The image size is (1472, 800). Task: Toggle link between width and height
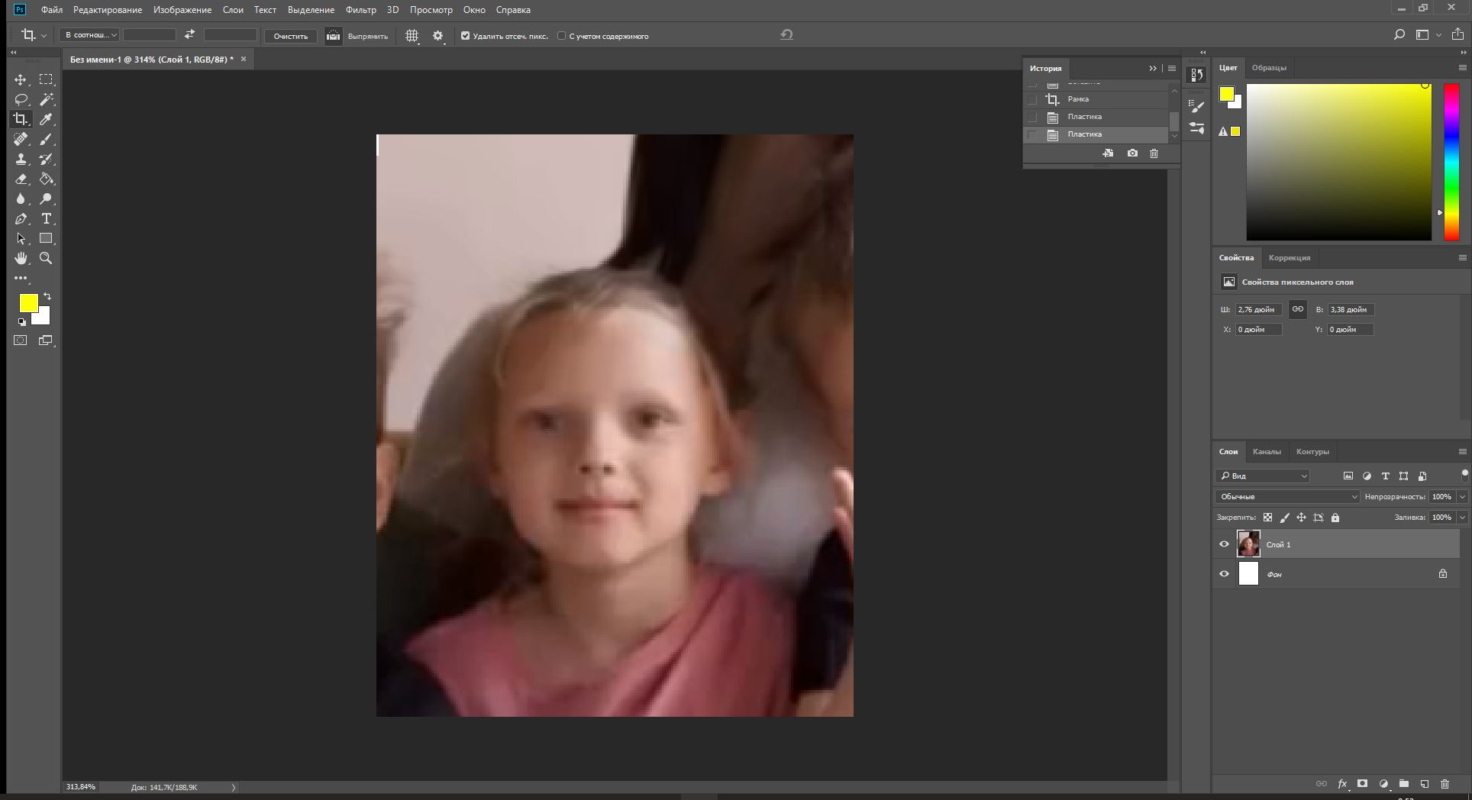1297,309
